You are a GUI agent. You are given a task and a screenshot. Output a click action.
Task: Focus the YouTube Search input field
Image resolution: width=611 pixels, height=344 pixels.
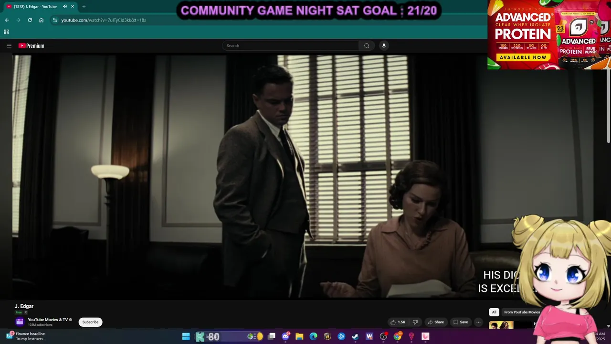pos(290,46)
